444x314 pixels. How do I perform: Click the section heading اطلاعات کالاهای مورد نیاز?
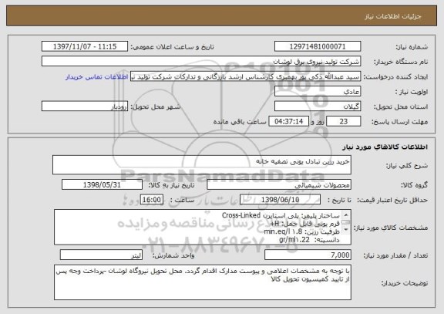385,147
